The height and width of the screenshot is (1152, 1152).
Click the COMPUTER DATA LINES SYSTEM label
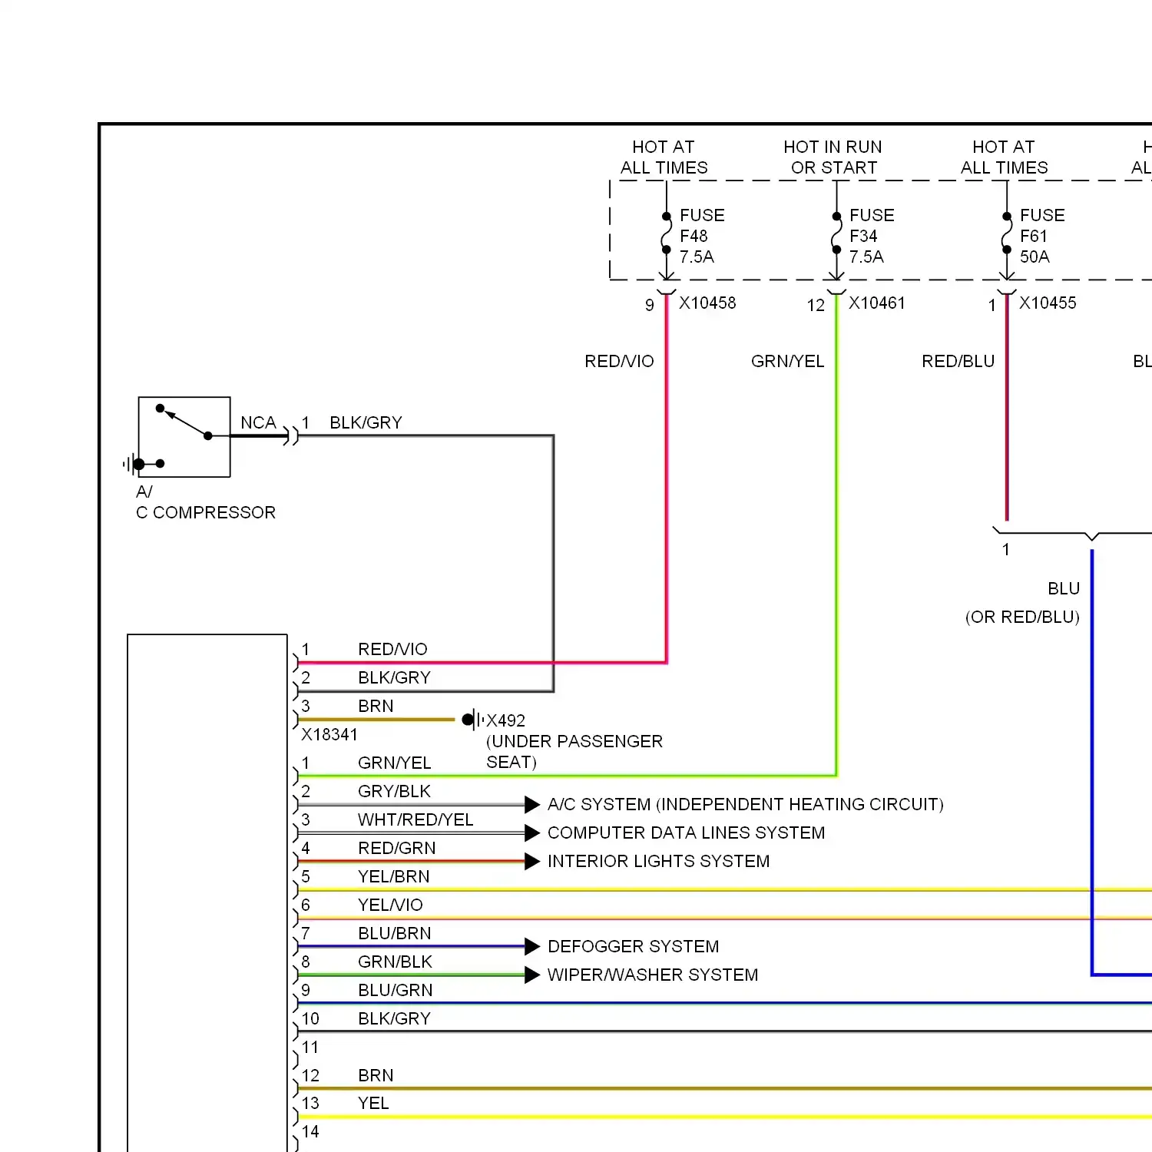(686, 833)
